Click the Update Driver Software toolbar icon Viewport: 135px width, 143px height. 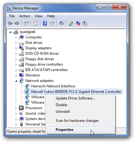tap(71, 23)
